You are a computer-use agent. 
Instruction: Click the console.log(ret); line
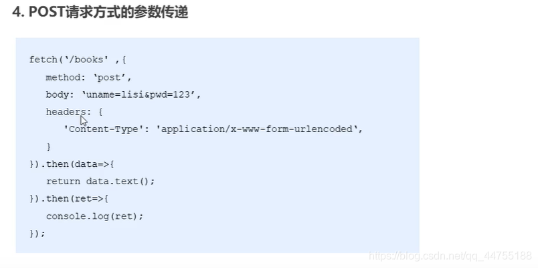[x=94, y=216]
